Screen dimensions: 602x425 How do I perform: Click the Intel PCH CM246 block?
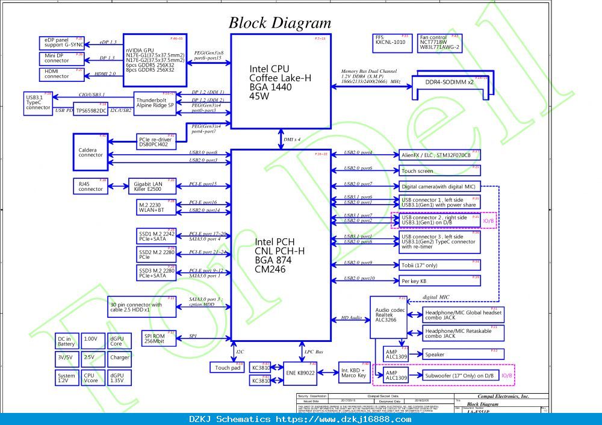pos(281,245)
